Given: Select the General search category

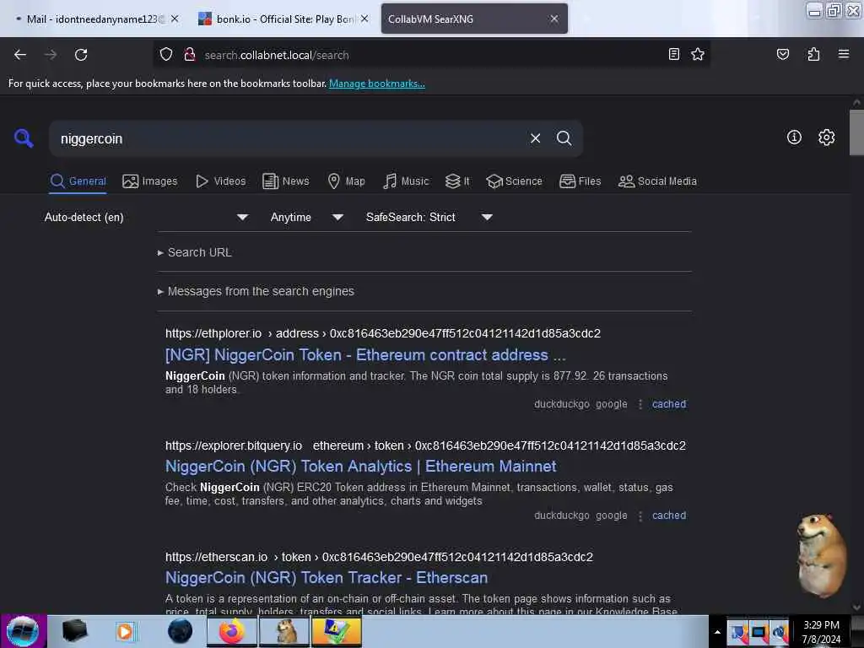Looking at the screenshot, I should click(78, 181).
